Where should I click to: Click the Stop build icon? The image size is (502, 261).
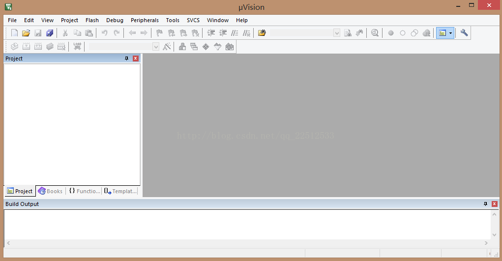click(x=61, y=47)
